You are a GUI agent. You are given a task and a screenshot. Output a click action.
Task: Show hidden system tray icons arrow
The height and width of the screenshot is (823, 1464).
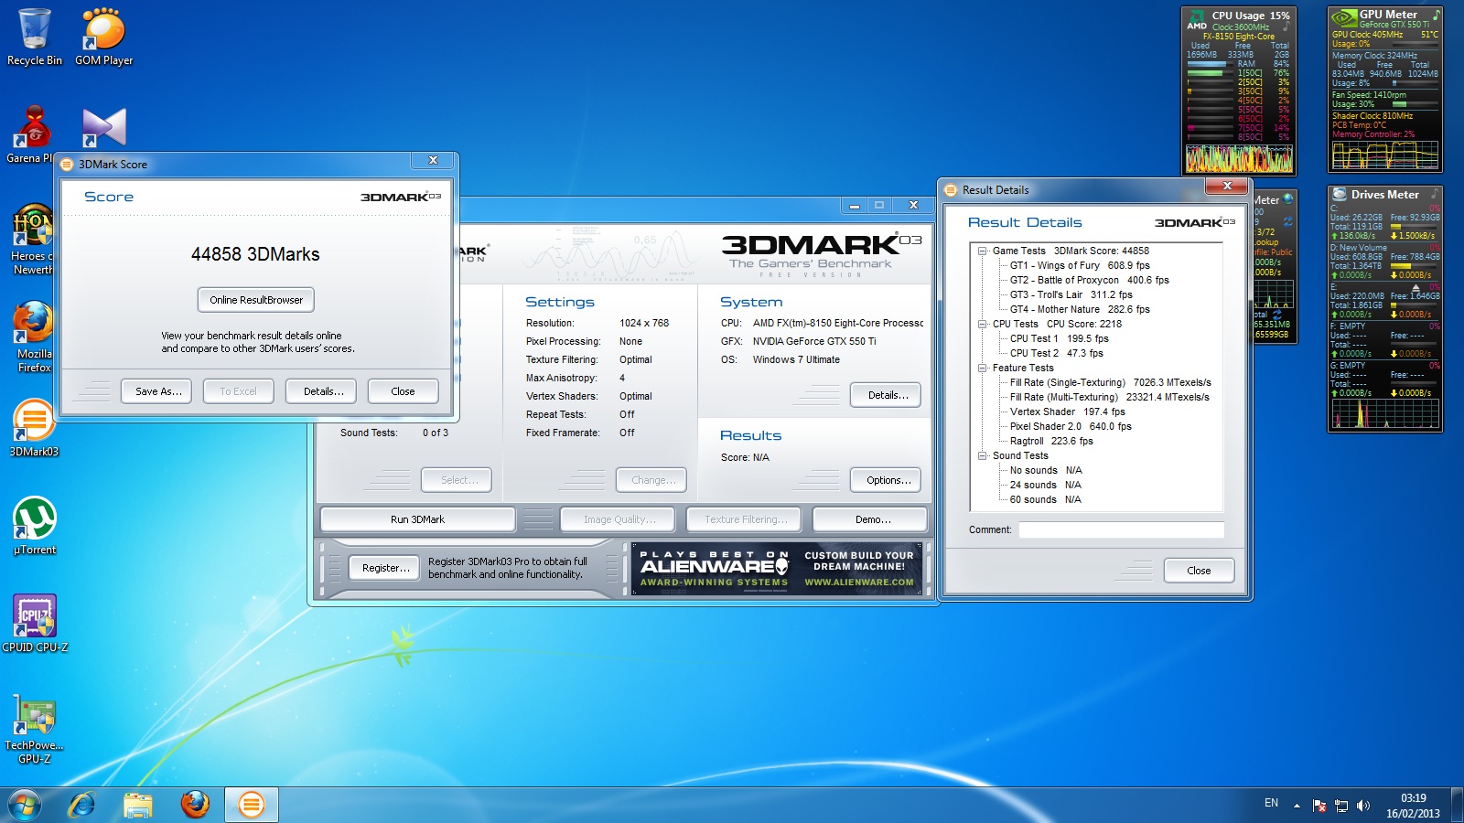coord(1297,806)
